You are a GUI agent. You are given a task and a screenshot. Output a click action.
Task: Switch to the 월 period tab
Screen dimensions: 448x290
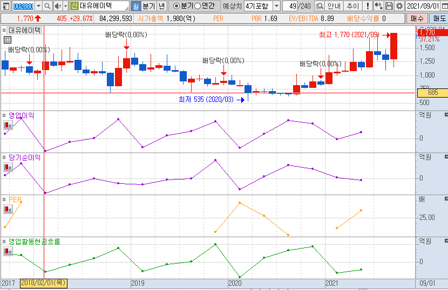[135, 6]
